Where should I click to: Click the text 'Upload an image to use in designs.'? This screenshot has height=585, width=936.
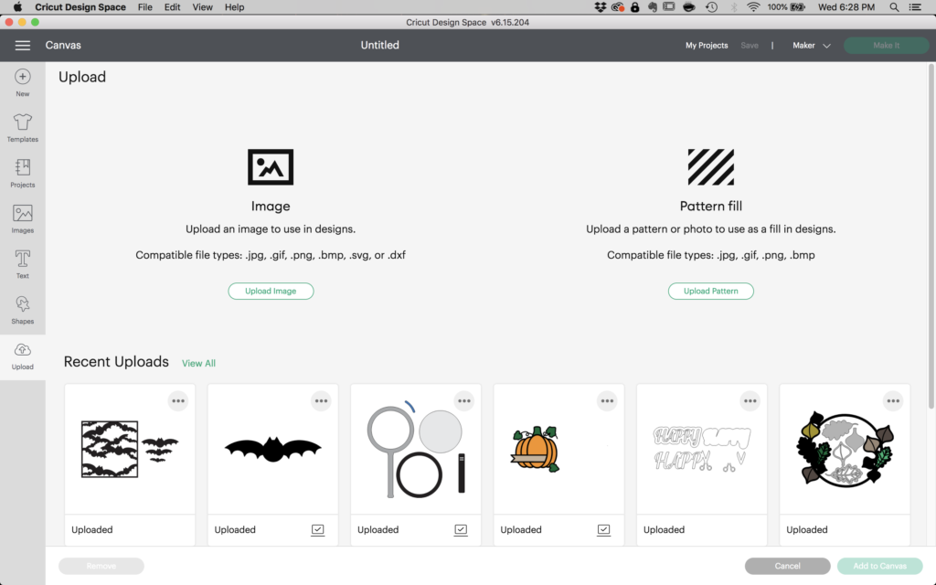271,229
